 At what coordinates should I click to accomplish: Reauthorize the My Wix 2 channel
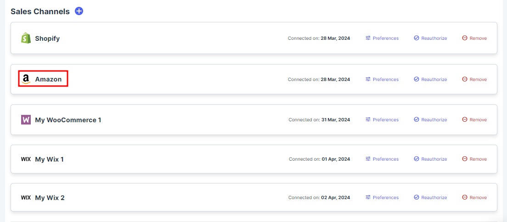pyautogui.click(x=430, y=197)
